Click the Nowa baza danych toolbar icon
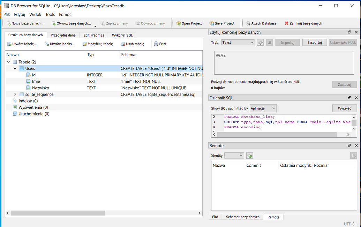 [9, 23]
